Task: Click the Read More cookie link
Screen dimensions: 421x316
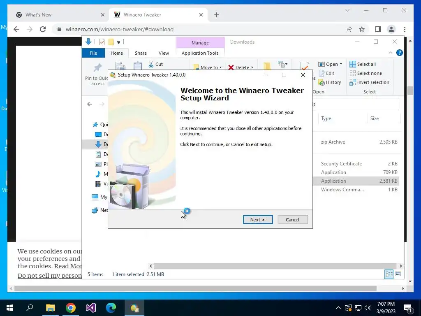Action: tap(68, 266)
